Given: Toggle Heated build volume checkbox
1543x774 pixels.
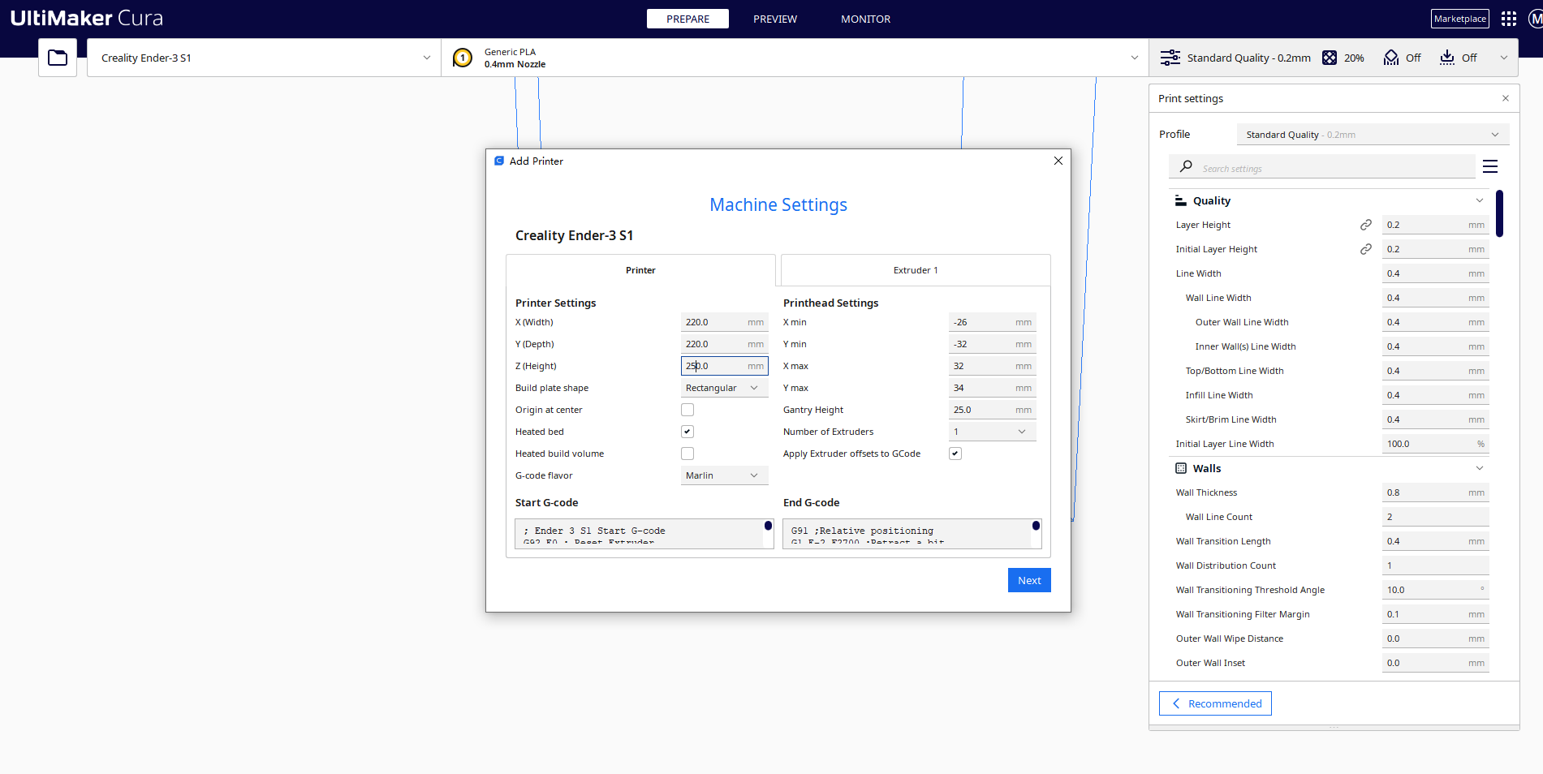Looking at the screenshot, I should [687, 454].
